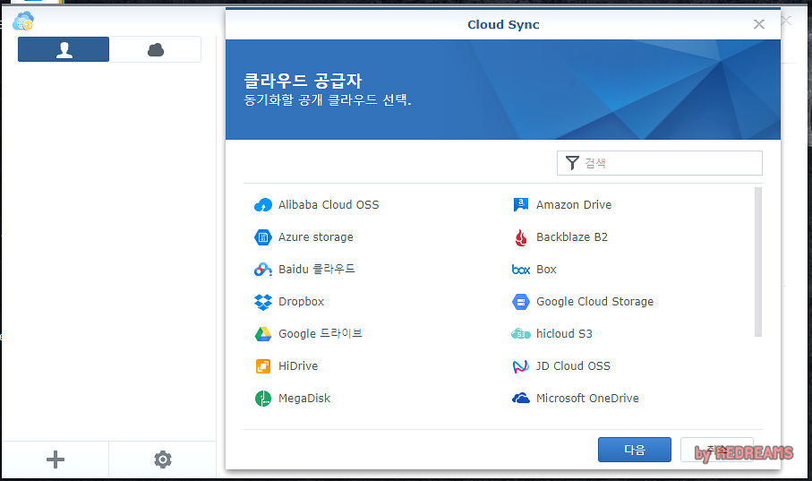The image size is (812, 481).
Task: Close the Cloud Sync dialog
Action: 759,24
